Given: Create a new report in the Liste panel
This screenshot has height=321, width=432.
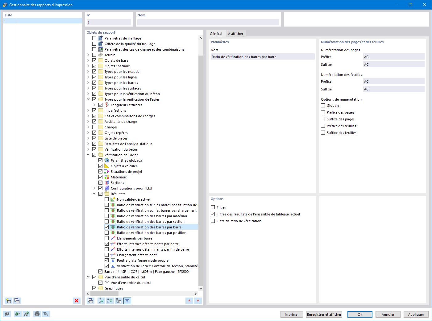Looking at the screenshot, I should point(8,301).
